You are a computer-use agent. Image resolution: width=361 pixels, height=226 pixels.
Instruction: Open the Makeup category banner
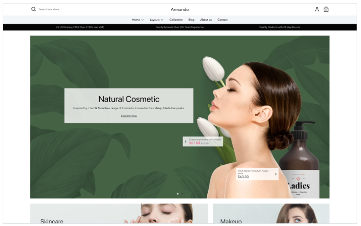click(271, 214)
